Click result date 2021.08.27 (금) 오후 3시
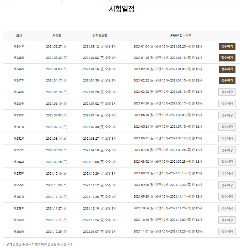 click(100, 138)
